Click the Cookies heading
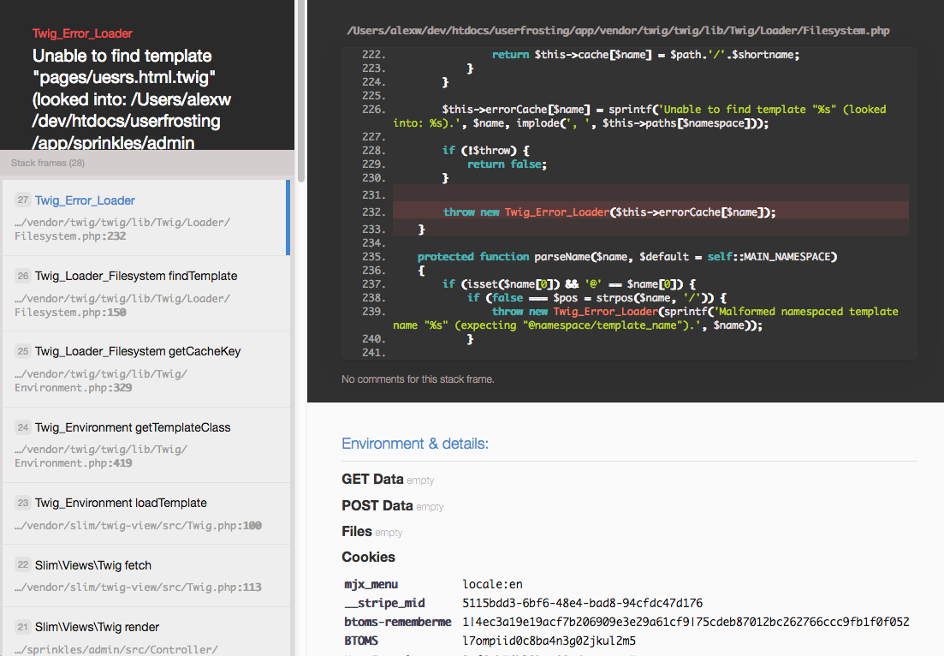The image size is (944, 656). pyautogui.click(x=369, y=558)
